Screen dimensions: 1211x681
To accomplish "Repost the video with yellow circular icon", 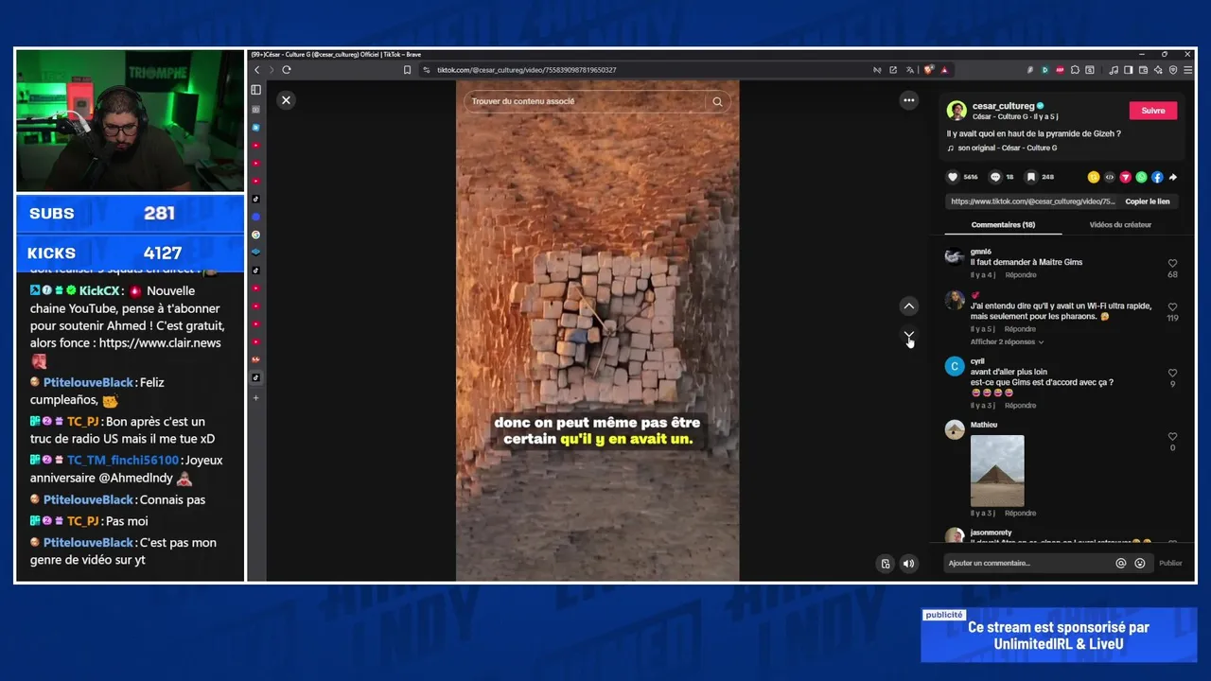I will pos(1094,177).
